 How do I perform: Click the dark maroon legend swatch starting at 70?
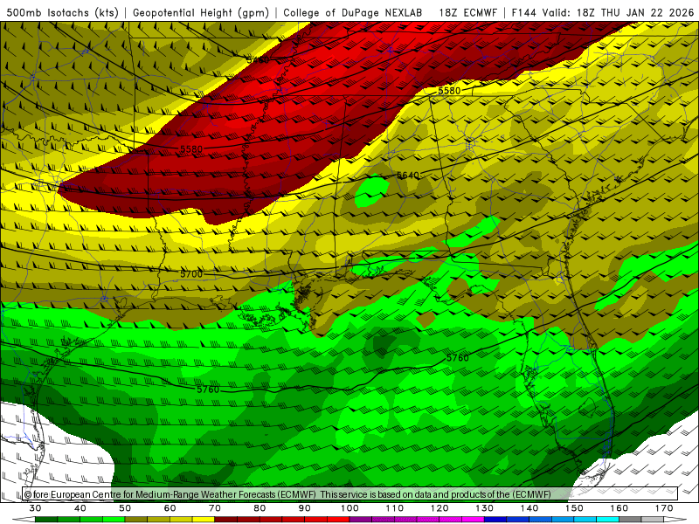(226, 520)
